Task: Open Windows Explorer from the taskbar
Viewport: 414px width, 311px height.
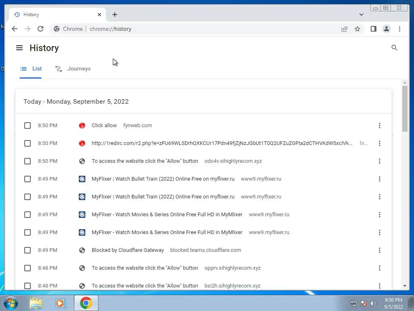Action: point(36,303)
